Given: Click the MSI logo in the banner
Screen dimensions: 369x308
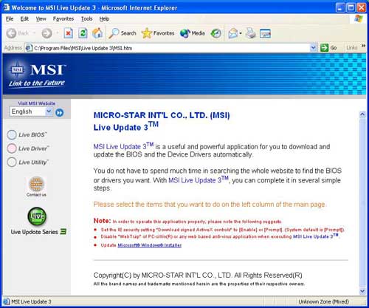Looking at the screenshot, I should coord(38,75).
